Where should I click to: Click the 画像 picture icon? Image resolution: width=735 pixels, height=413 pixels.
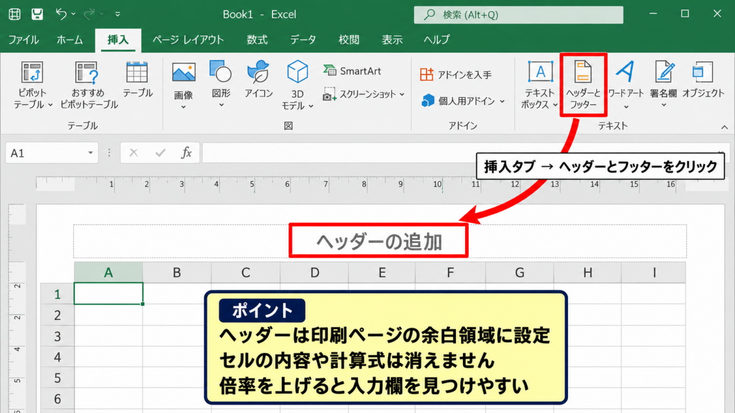(184, 72)
